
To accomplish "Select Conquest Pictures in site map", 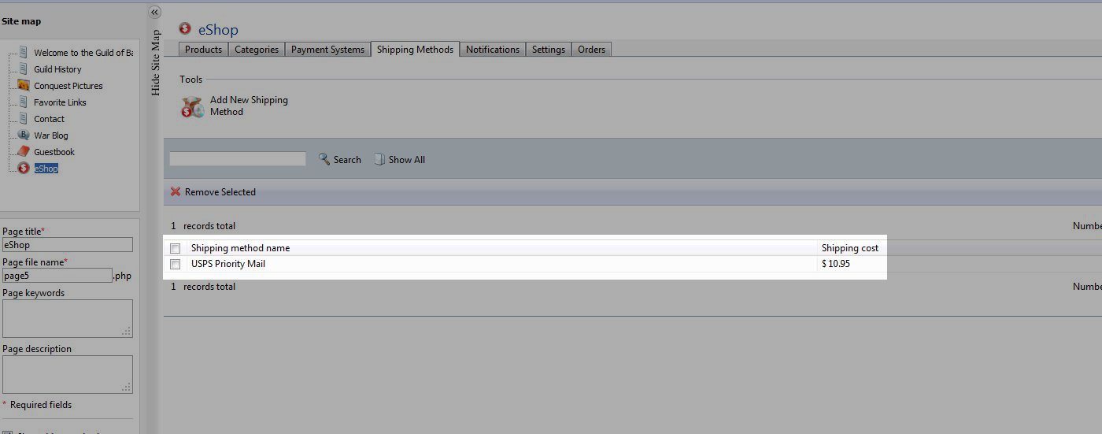I will tap(68, 86).
